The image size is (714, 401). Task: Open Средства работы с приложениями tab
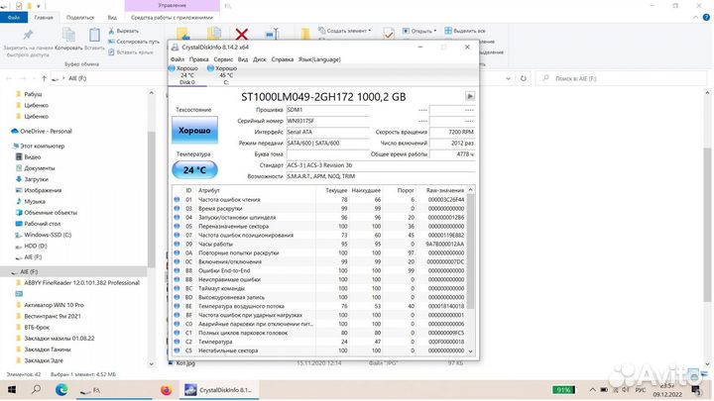point(172,17)
